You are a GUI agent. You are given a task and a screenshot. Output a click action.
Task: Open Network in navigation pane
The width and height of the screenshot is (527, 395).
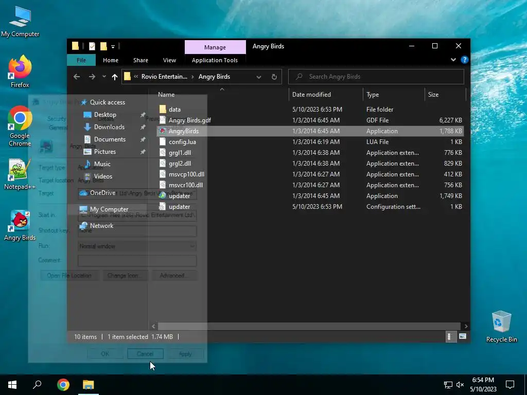click(101, 226)
